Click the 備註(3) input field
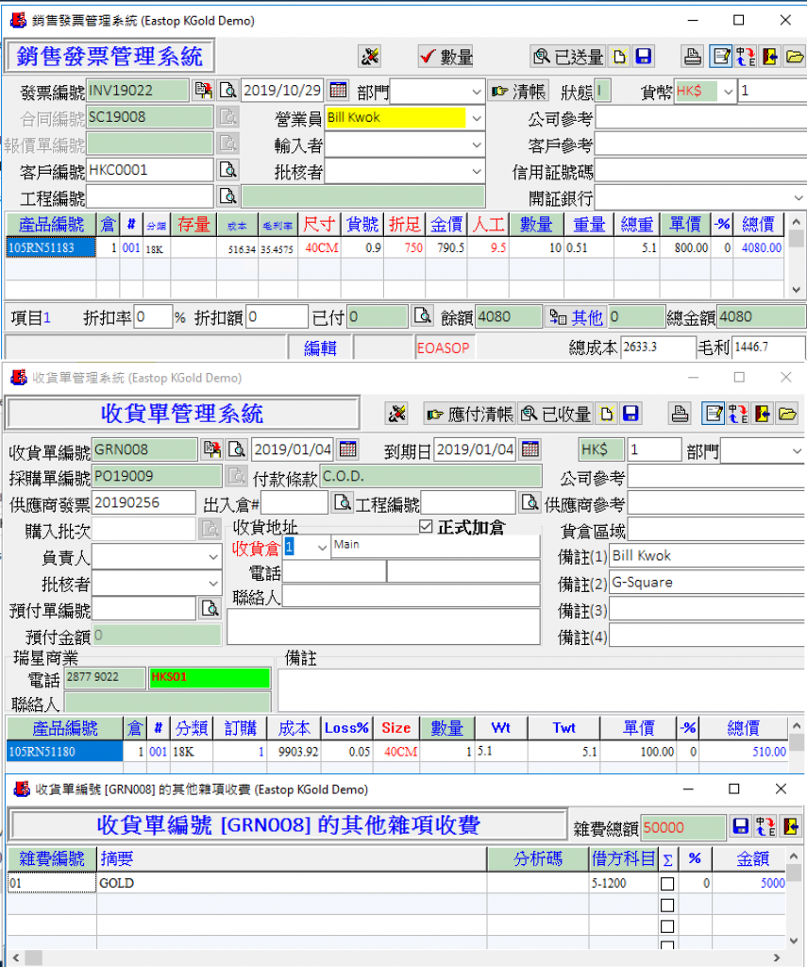The image size is (807, 967). pyautogui.click(x=705, y=610)
